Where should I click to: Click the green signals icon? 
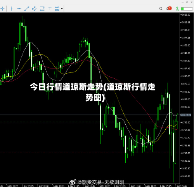177,9
